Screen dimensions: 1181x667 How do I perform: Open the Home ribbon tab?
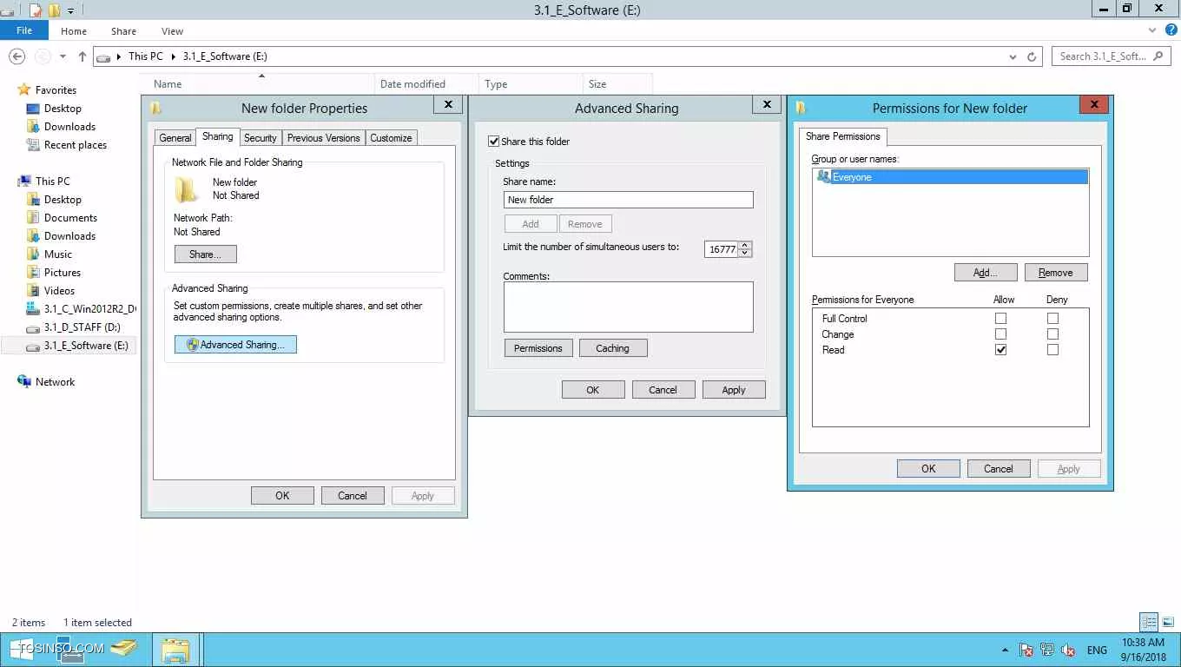(x=74, y=31)
